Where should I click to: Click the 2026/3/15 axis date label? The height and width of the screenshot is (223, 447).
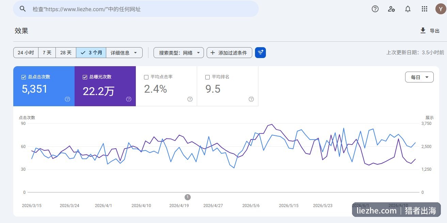coord(32,206)
